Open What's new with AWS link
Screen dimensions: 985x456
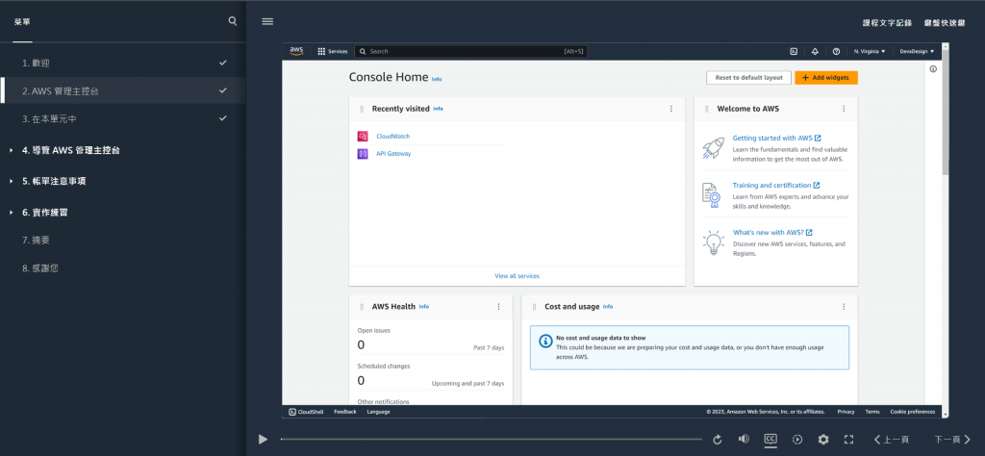pos(772,233)
